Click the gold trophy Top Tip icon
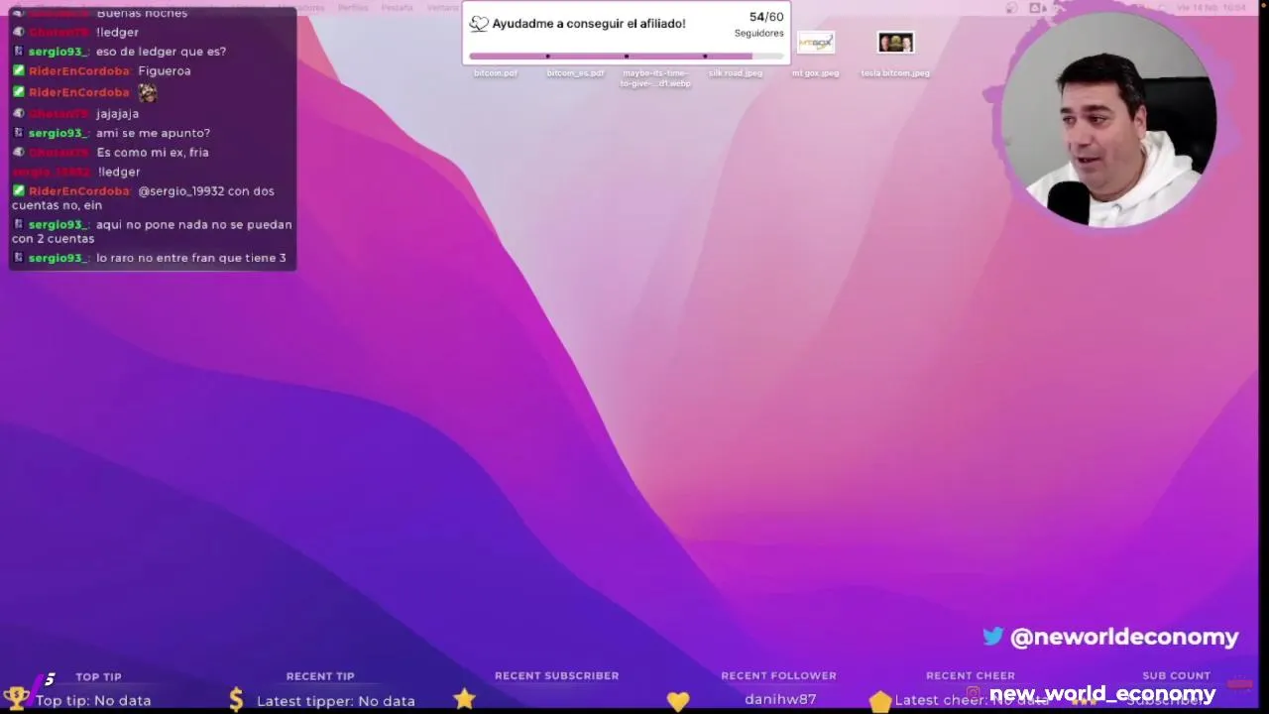Image resolution: width=1269 pixels, height=714 pixels. click(17, 699)
